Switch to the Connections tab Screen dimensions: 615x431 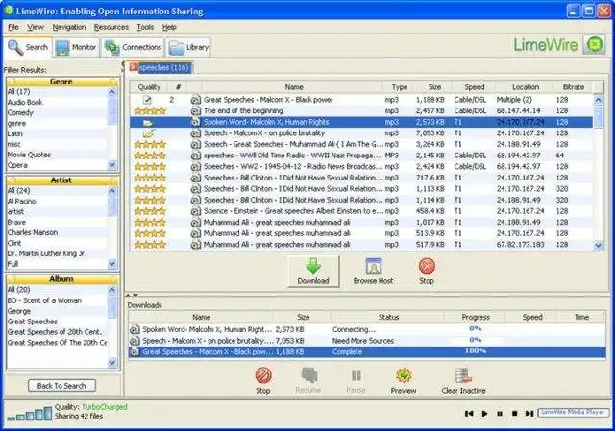tap(133, 48)
